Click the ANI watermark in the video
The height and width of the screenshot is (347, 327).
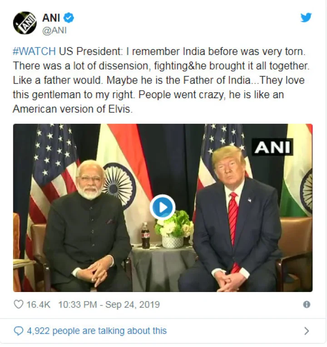tap(272, 147)
